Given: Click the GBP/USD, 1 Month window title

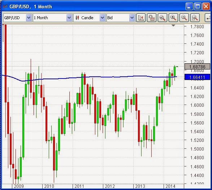Looking at the screenshot, I should pyautogui.click(x=31, y=7).
